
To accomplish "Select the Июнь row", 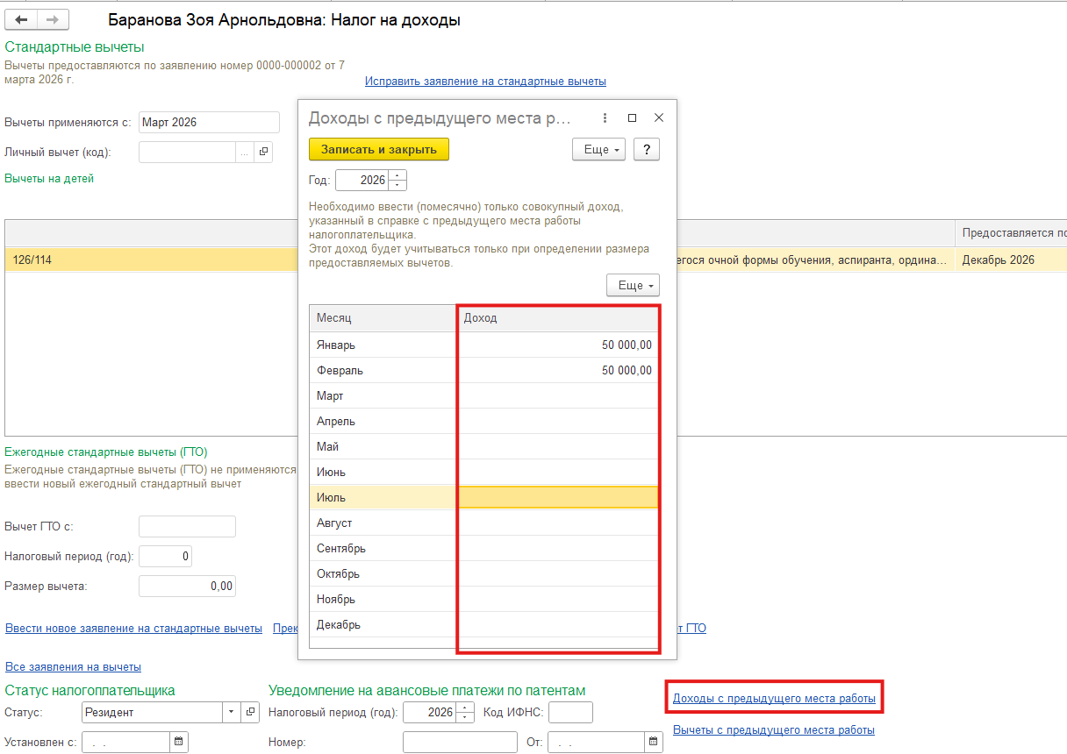I will click(x=484, y=472).
